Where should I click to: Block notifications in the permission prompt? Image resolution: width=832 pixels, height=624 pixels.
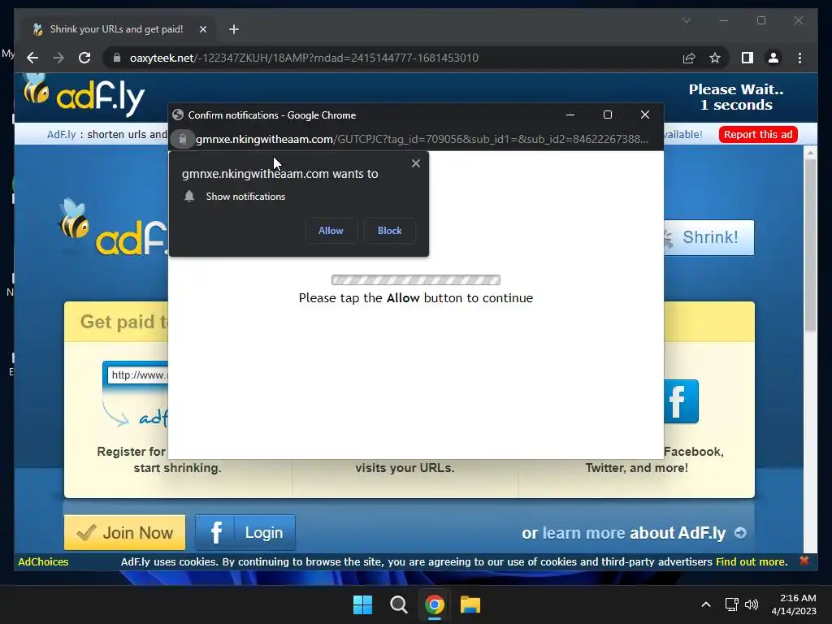[x=389, y=231]
